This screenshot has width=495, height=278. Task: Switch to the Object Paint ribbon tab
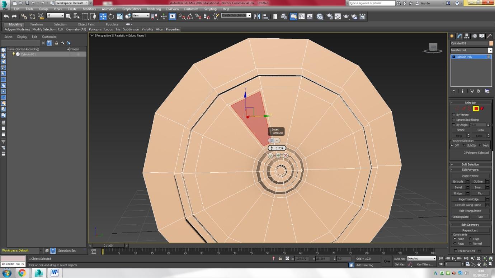pos(86,24)
